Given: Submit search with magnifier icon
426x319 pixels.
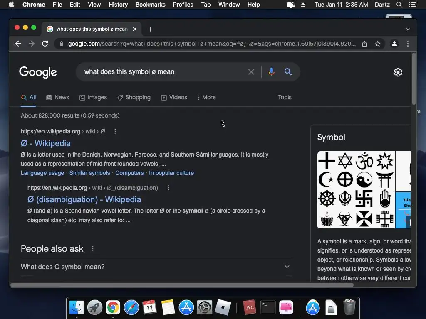Looking at the screenshot, I should [288, 72].
